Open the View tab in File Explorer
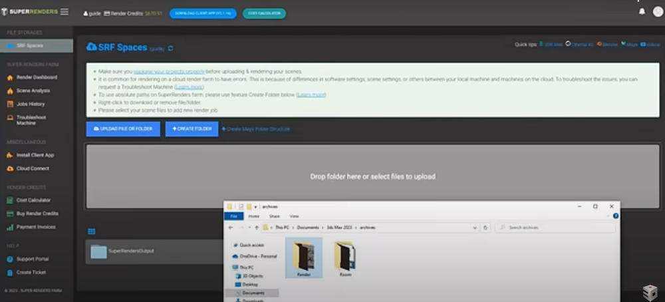665x302 pixels. point(294,216)
